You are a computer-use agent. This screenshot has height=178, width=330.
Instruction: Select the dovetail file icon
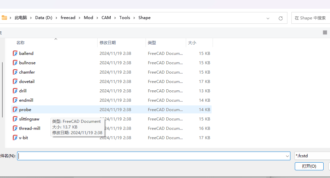tap(15, 82)
